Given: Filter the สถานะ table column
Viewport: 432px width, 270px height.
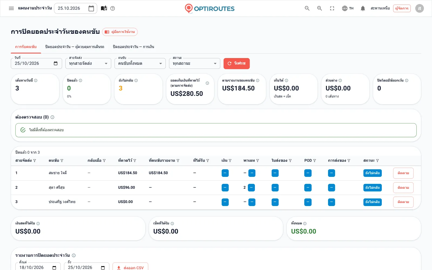Looking at the screenshot, I should 377,161.
